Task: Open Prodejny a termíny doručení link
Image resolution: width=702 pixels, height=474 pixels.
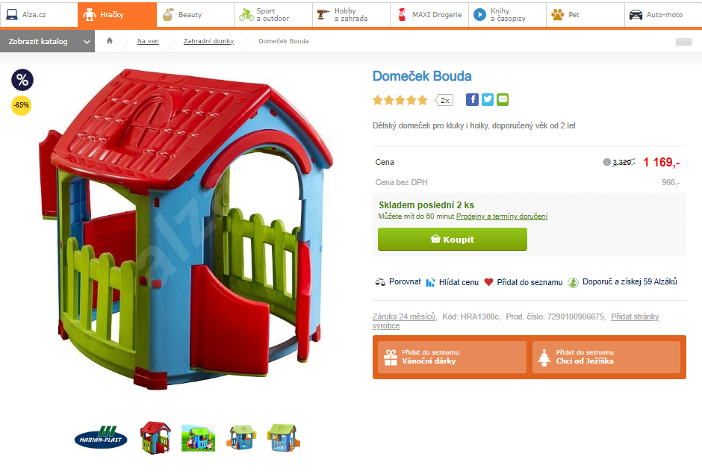Action: point(501,216)
